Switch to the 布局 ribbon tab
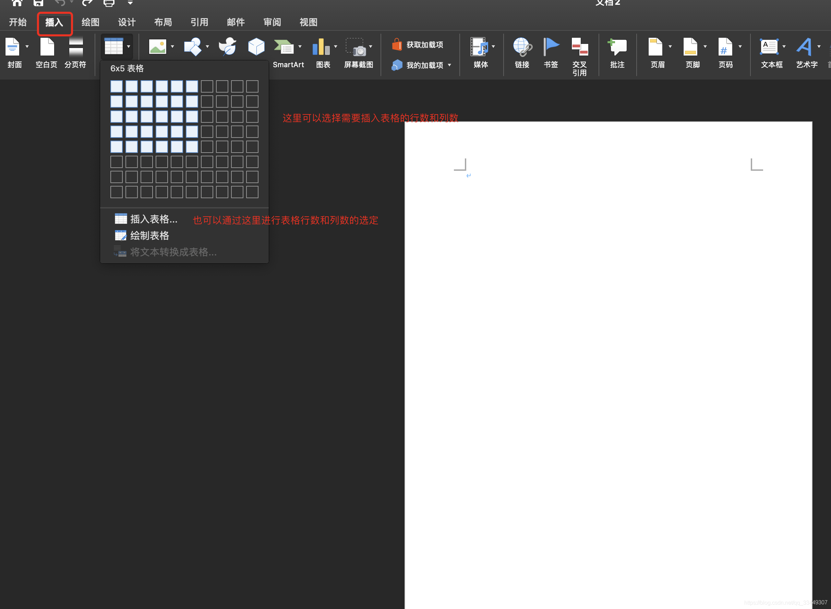This screenshot has height=609, width=831. click(163, 22)
